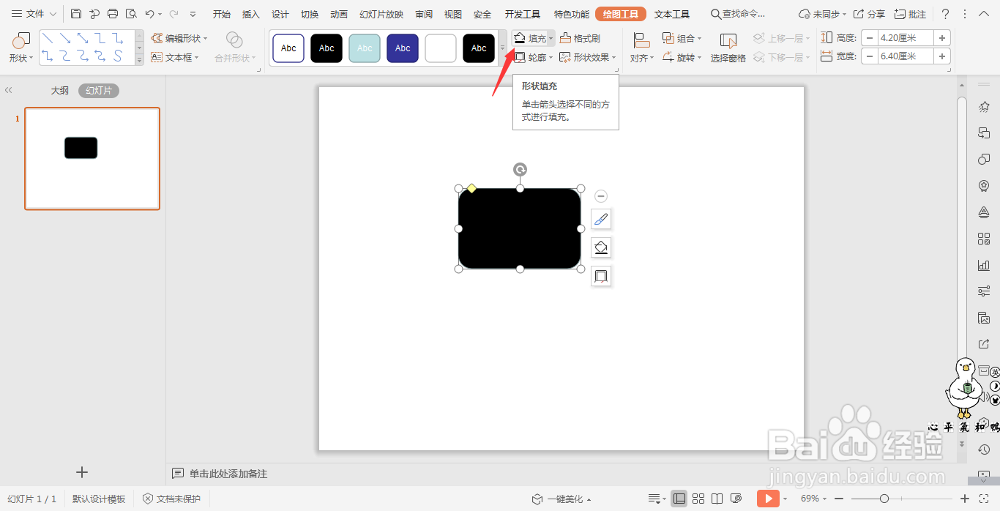
Task: Switch to reading view icon
Action: click(x=717, y=499)
